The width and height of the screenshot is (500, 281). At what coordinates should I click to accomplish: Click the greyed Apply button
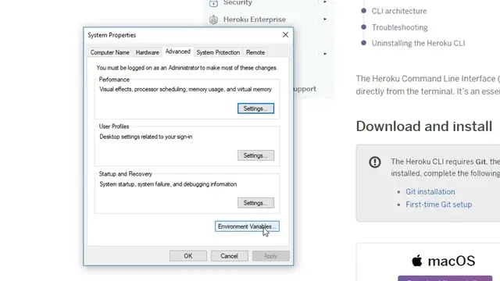271,256
